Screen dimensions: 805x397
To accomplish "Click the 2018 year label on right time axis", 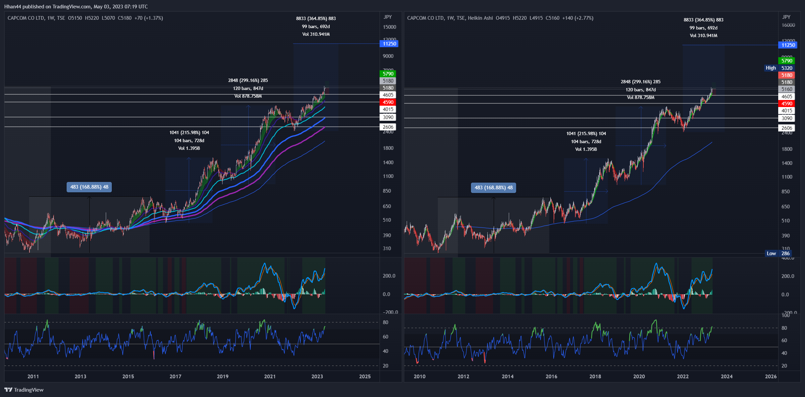I will click(595, 377).
